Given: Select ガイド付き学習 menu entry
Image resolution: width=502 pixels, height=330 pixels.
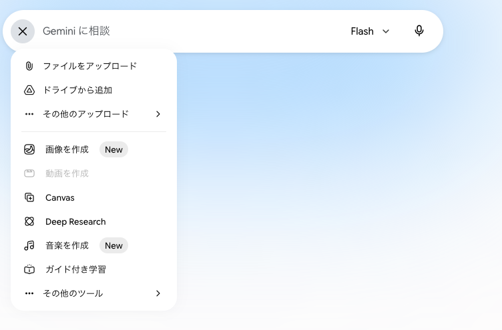Looking at the screenshot, I should (94, 269).
